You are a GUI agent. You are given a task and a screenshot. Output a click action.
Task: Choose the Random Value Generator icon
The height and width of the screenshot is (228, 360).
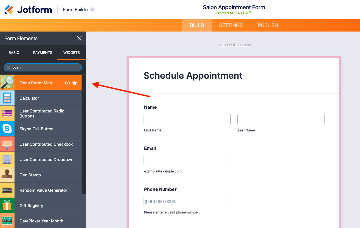7,190
